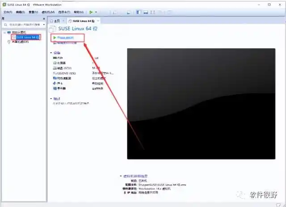Click the status bar icon at bottom right
This screenshot has height=207, width=286.
coord(278,205)
